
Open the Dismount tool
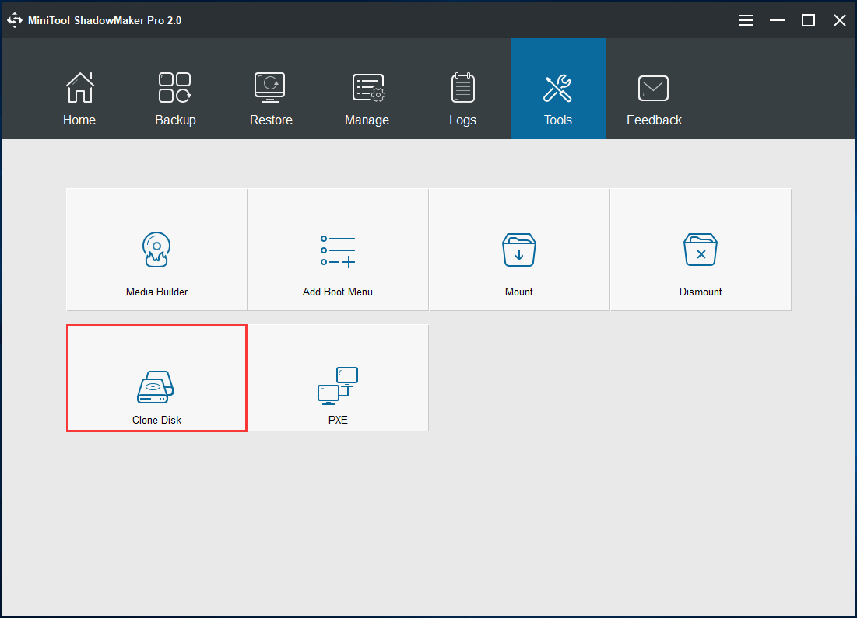tap(700, 249)
